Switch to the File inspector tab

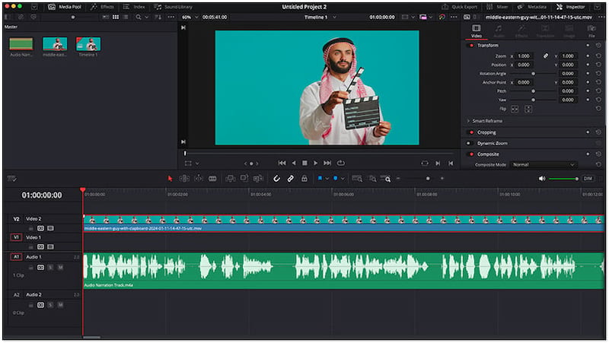[x=591, y=31]
